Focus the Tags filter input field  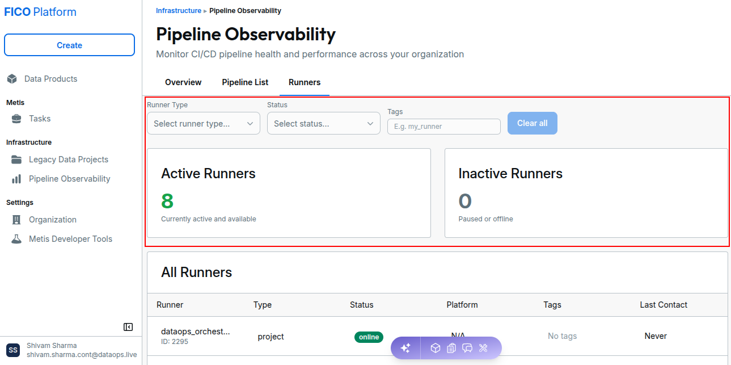click(444, 127)
